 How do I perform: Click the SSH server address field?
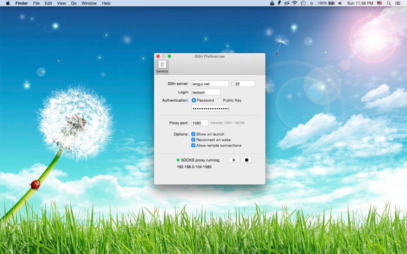210,84
